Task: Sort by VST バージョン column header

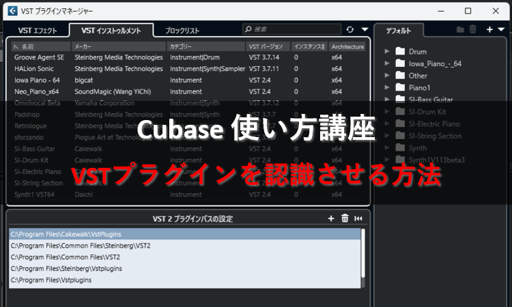Action: click(x=267, y=46)
